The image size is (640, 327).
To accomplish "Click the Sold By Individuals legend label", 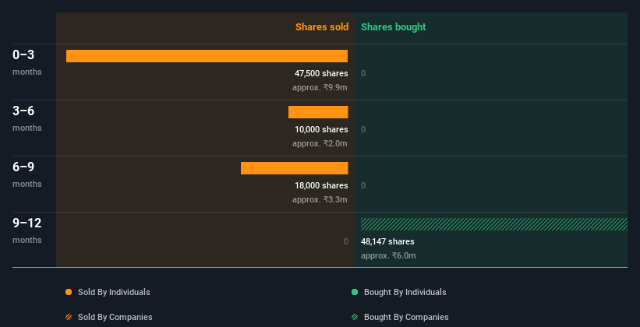I will coord(114,292).
